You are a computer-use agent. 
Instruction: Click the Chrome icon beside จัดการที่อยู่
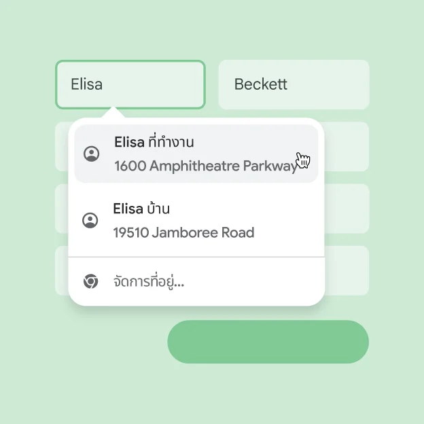point(90,281)
